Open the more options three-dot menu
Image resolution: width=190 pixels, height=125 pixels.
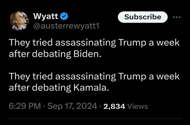pos(176,17)
